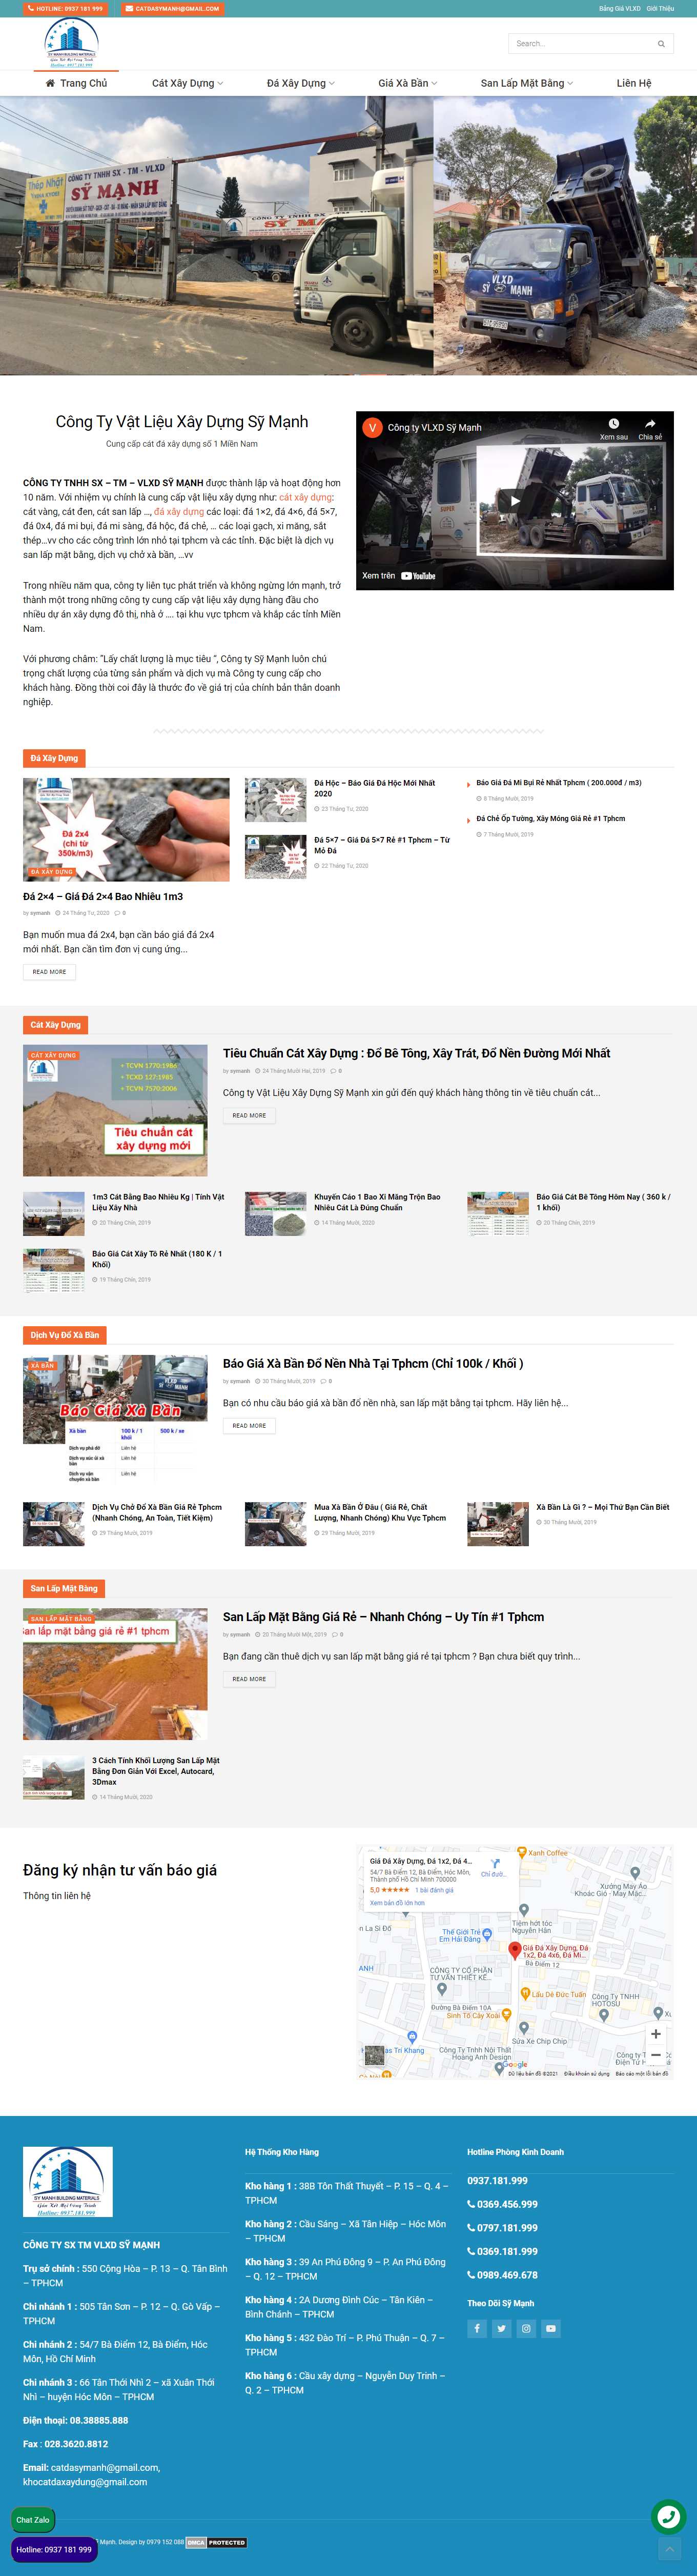Play the Công ty VLXD Sỹ Mạnh video
The height and width of the screenshot is (2576, 697).
click(515, 501)
